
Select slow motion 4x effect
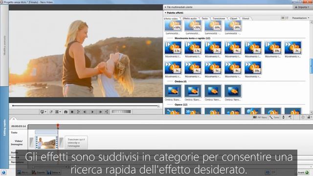233,48
